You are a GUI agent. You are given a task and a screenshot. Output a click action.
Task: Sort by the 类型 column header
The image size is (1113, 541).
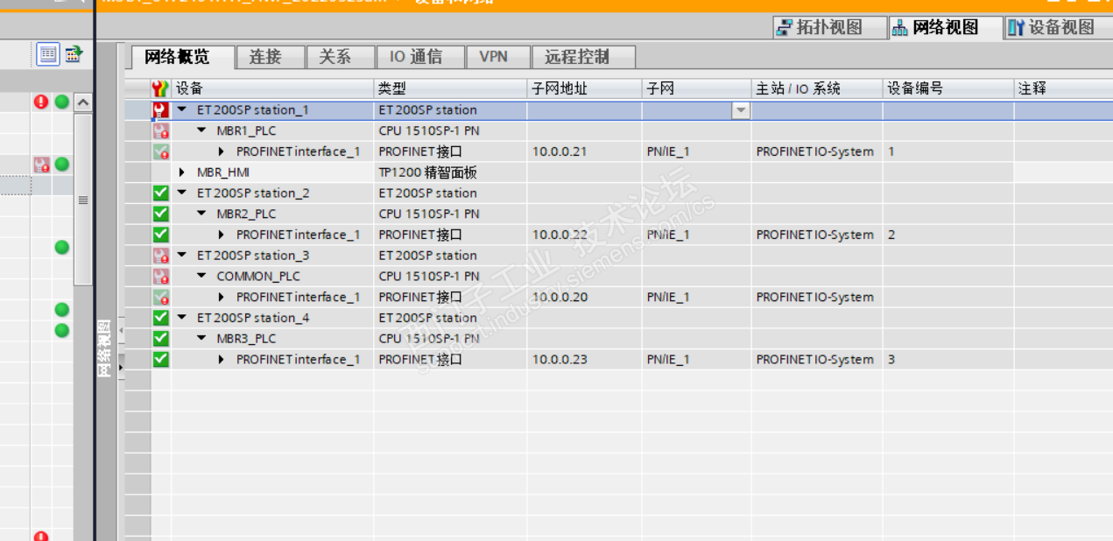click(450, 88)
